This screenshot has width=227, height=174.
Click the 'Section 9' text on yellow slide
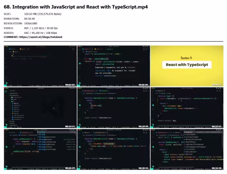click(186, 58)
